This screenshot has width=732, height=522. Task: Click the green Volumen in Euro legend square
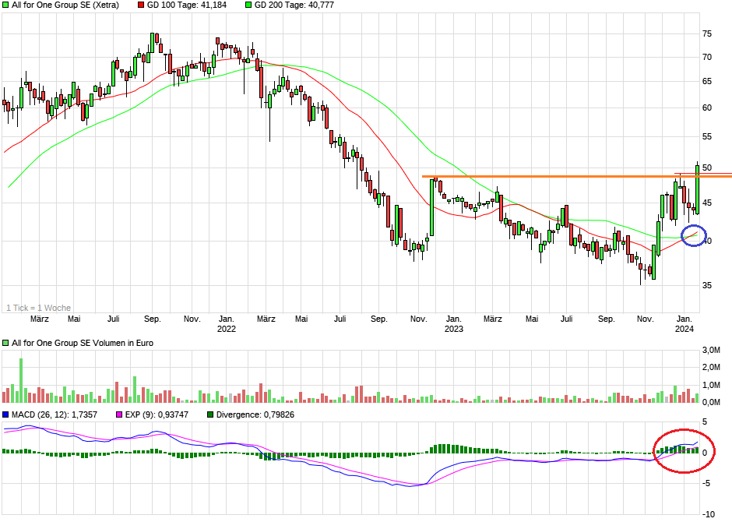click(x=7, y=342)
